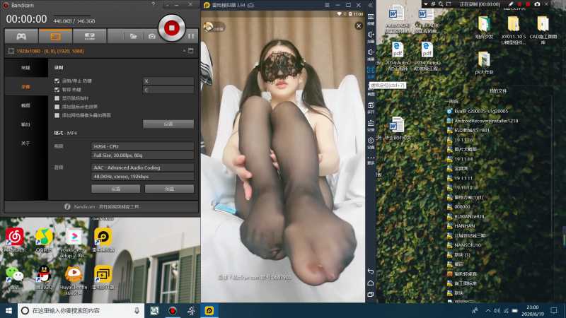Click the Bandicam camera screenshot icon

pyautogui.click(x=151, y=35)
